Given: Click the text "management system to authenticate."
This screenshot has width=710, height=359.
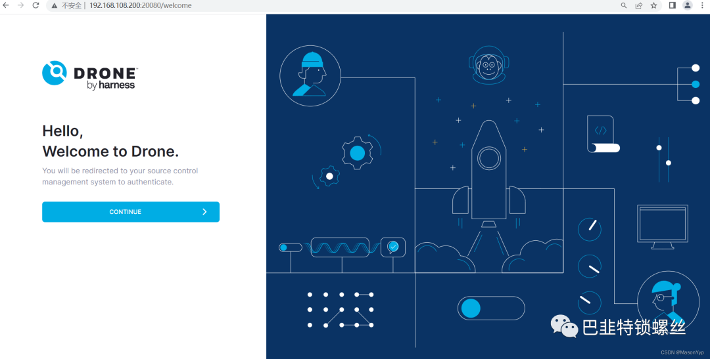Looking at the screenshot, I should (108, 182).
